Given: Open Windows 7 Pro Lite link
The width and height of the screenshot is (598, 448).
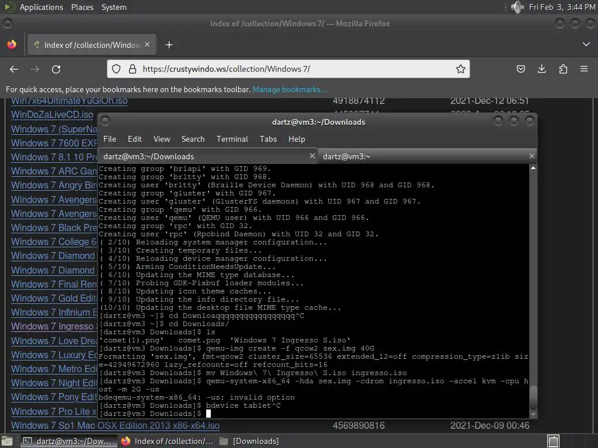Looking at the screenshot, I should pos(54,411).
